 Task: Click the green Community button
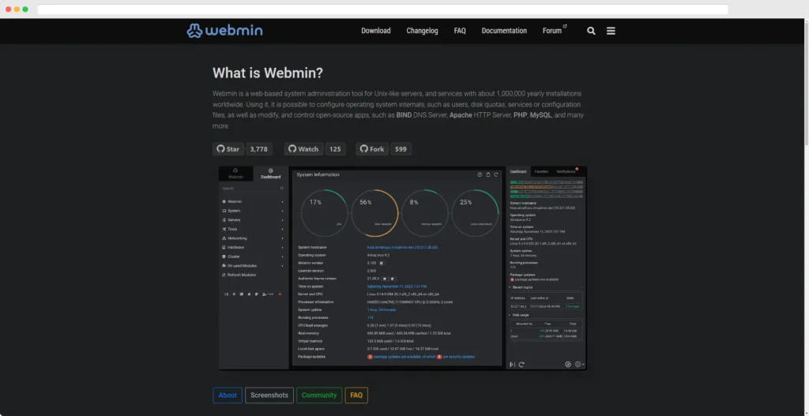pyautogui.click(x=319, y=395)
